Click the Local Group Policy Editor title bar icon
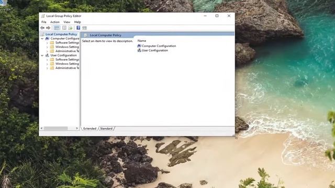The height and width of the screenshot is (188, 335). (43, 16)
